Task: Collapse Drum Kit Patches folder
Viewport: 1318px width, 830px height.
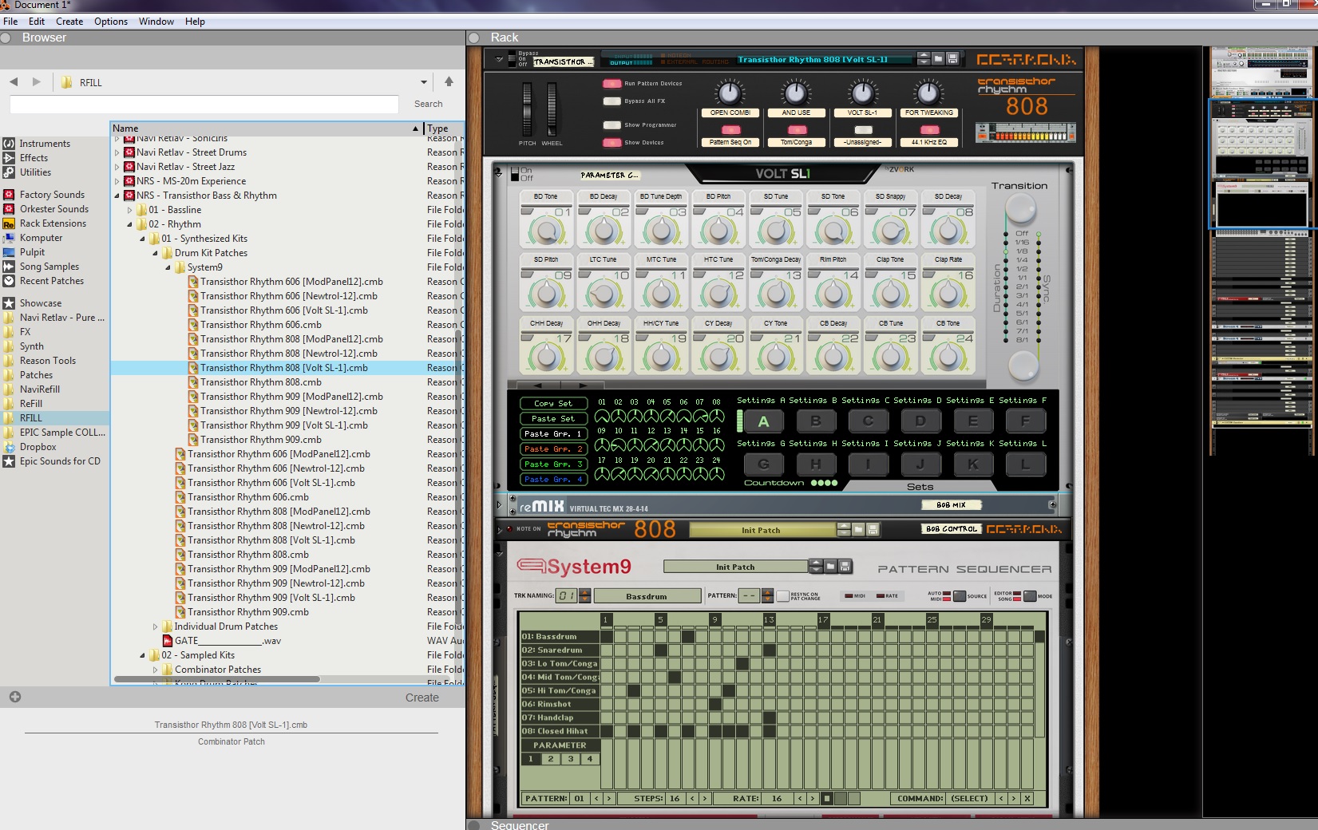Action: coord(156,253)
